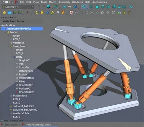Image resolution: width=144 pixels, height=127 pixels.
Task: Click the measure distance ruler icon
Action: pos(130,7)
